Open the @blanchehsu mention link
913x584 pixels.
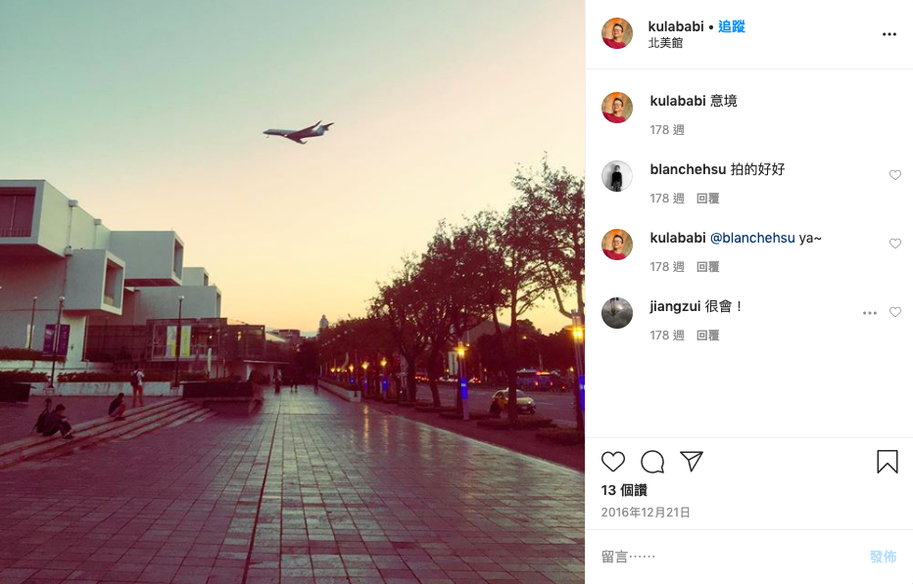(752, 238)
